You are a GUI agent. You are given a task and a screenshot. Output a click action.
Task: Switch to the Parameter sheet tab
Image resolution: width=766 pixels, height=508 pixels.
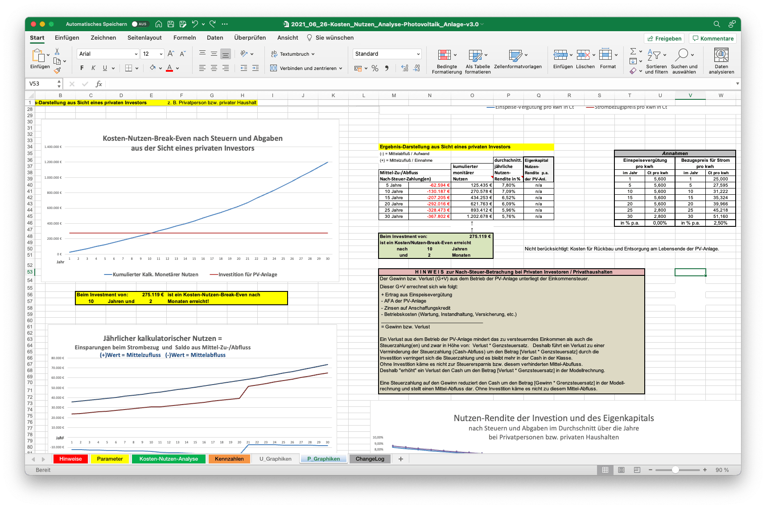pos(110,459)
